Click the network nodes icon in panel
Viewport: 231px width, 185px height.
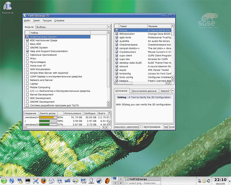(36, 181)
